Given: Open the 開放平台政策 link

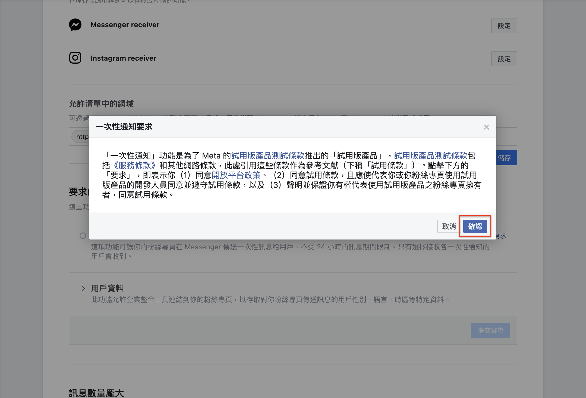Looking at the screenshot, I should click(x=236, y=175).
